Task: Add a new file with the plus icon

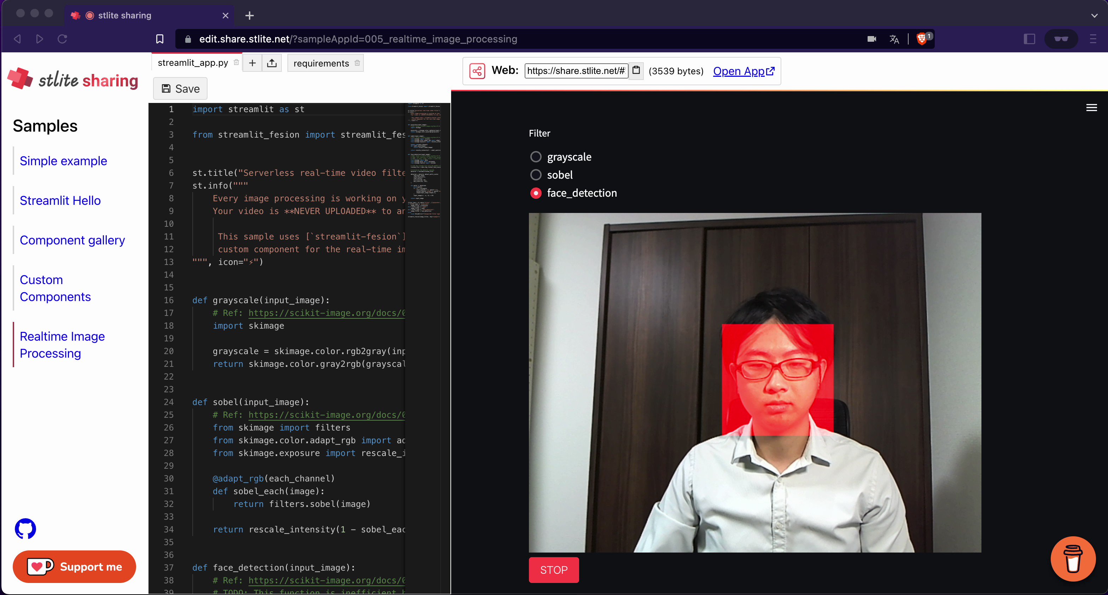Action: click(252, 63)
